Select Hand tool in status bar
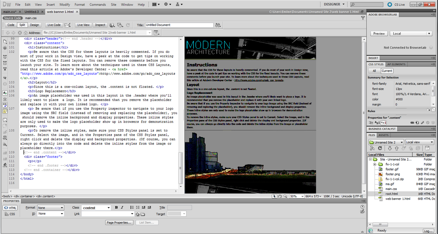The image size is (438, 234). tap(280, 196)
